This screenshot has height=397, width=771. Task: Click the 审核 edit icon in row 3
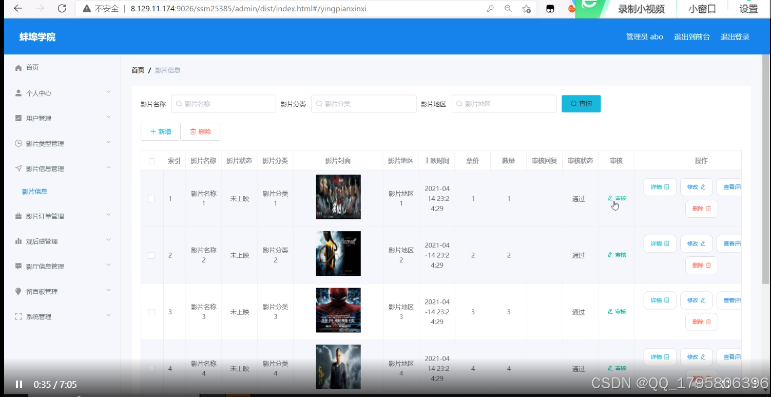click(610, 311)
